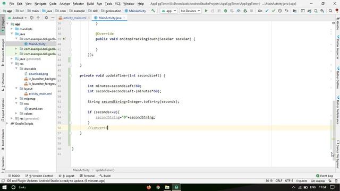Click the Project Structure folder icon
The image size is (340, 191).
point(294,11)
